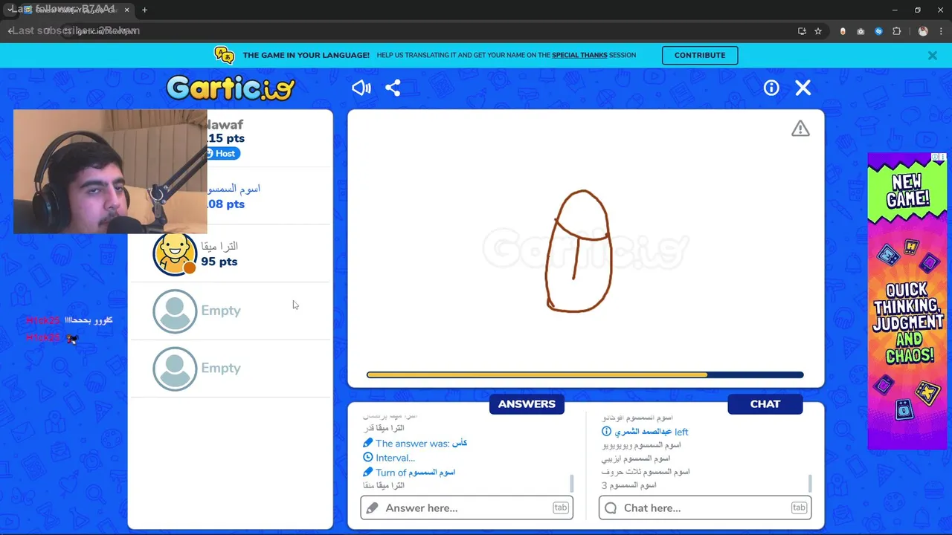Click the Gartic.io logo
952x535 pixels.
[231, 88]
